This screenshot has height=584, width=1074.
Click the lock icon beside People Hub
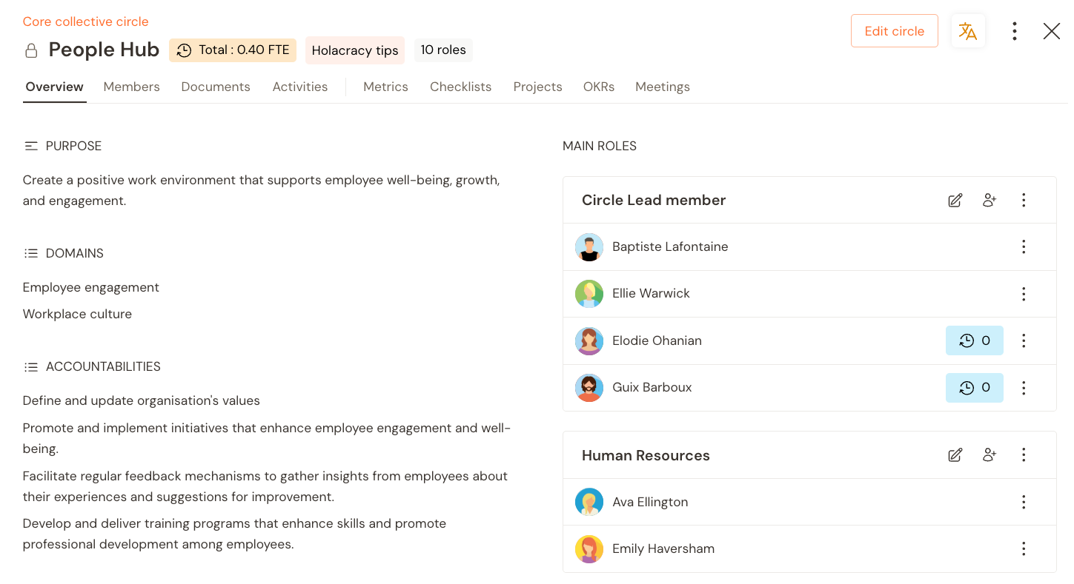click(x=30, y=50)
